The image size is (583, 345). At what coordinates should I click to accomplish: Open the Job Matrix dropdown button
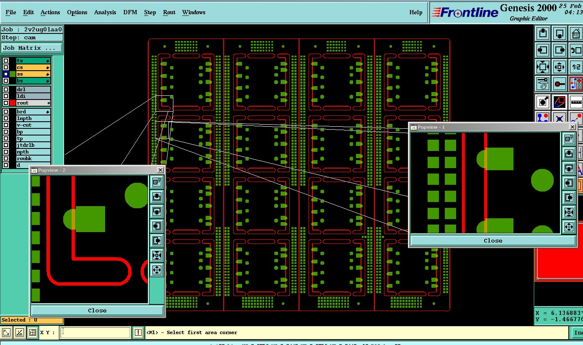pos(32,48)
